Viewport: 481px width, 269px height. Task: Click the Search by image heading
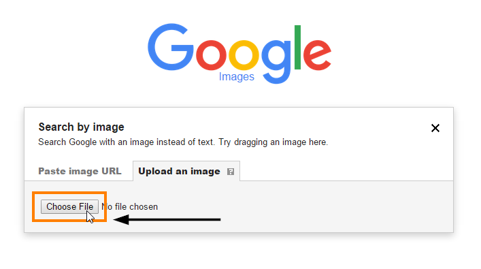81,127
